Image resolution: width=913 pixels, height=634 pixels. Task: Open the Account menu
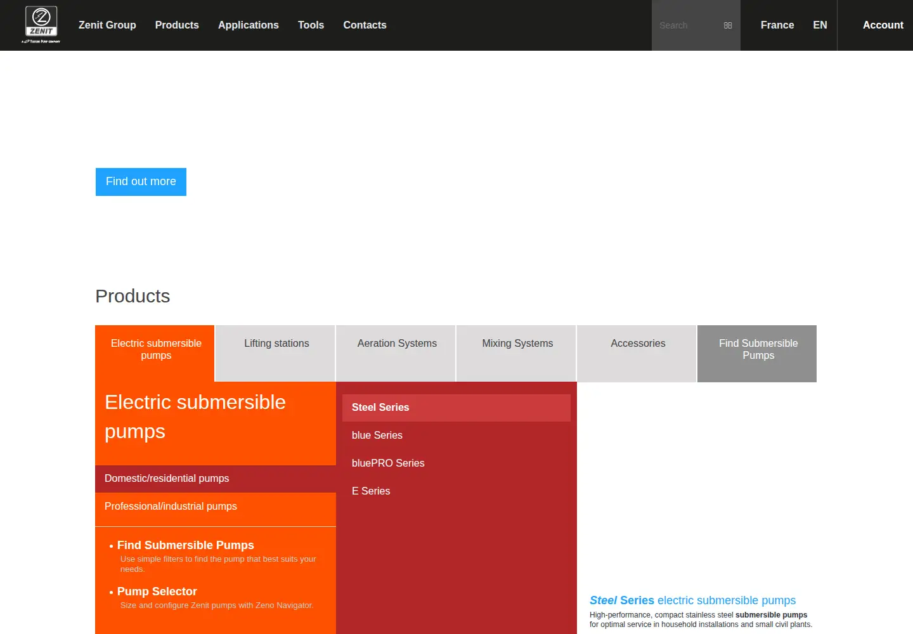883,25
